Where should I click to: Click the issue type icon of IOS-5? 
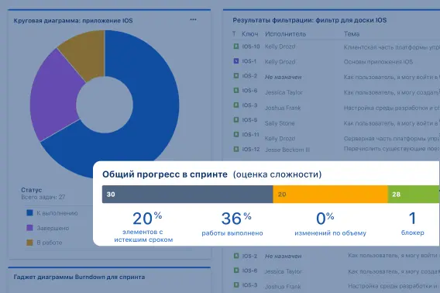[x=236, y=119]
